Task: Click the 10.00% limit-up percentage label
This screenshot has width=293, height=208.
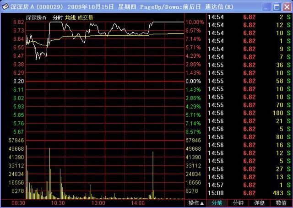Action: pos(195,22)
